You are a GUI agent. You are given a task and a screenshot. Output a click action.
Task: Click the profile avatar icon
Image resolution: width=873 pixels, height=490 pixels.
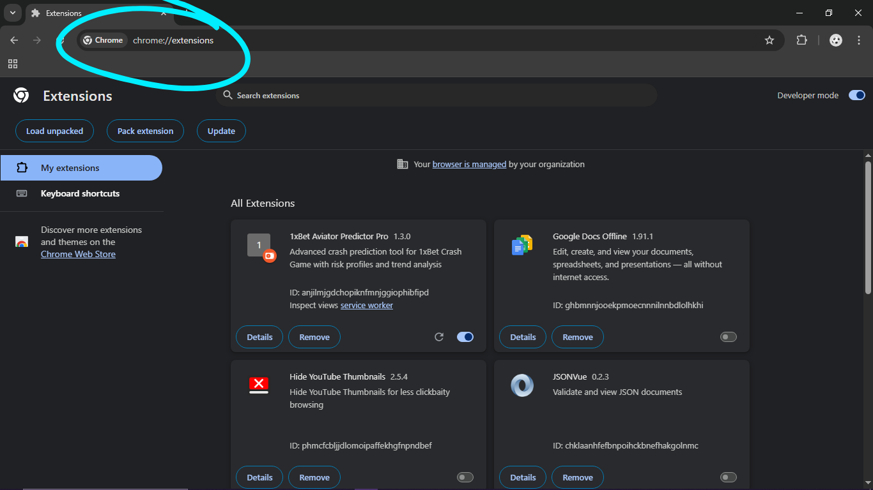pyautogui.click(x=836, y=40)
